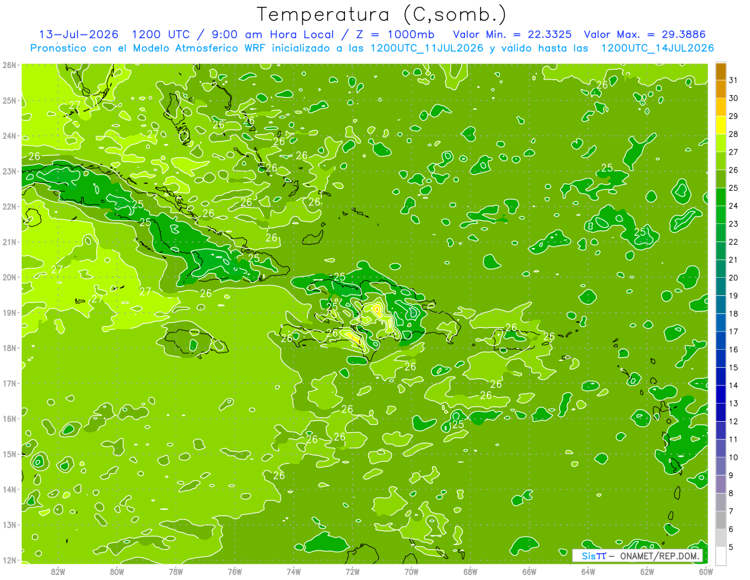This screenshot has width=750, height=580.
Task: Click the "31" colorbar scale label
Action: 734,80
